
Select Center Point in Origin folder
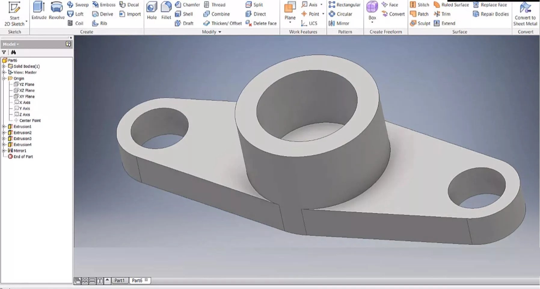tap(27, 120)
